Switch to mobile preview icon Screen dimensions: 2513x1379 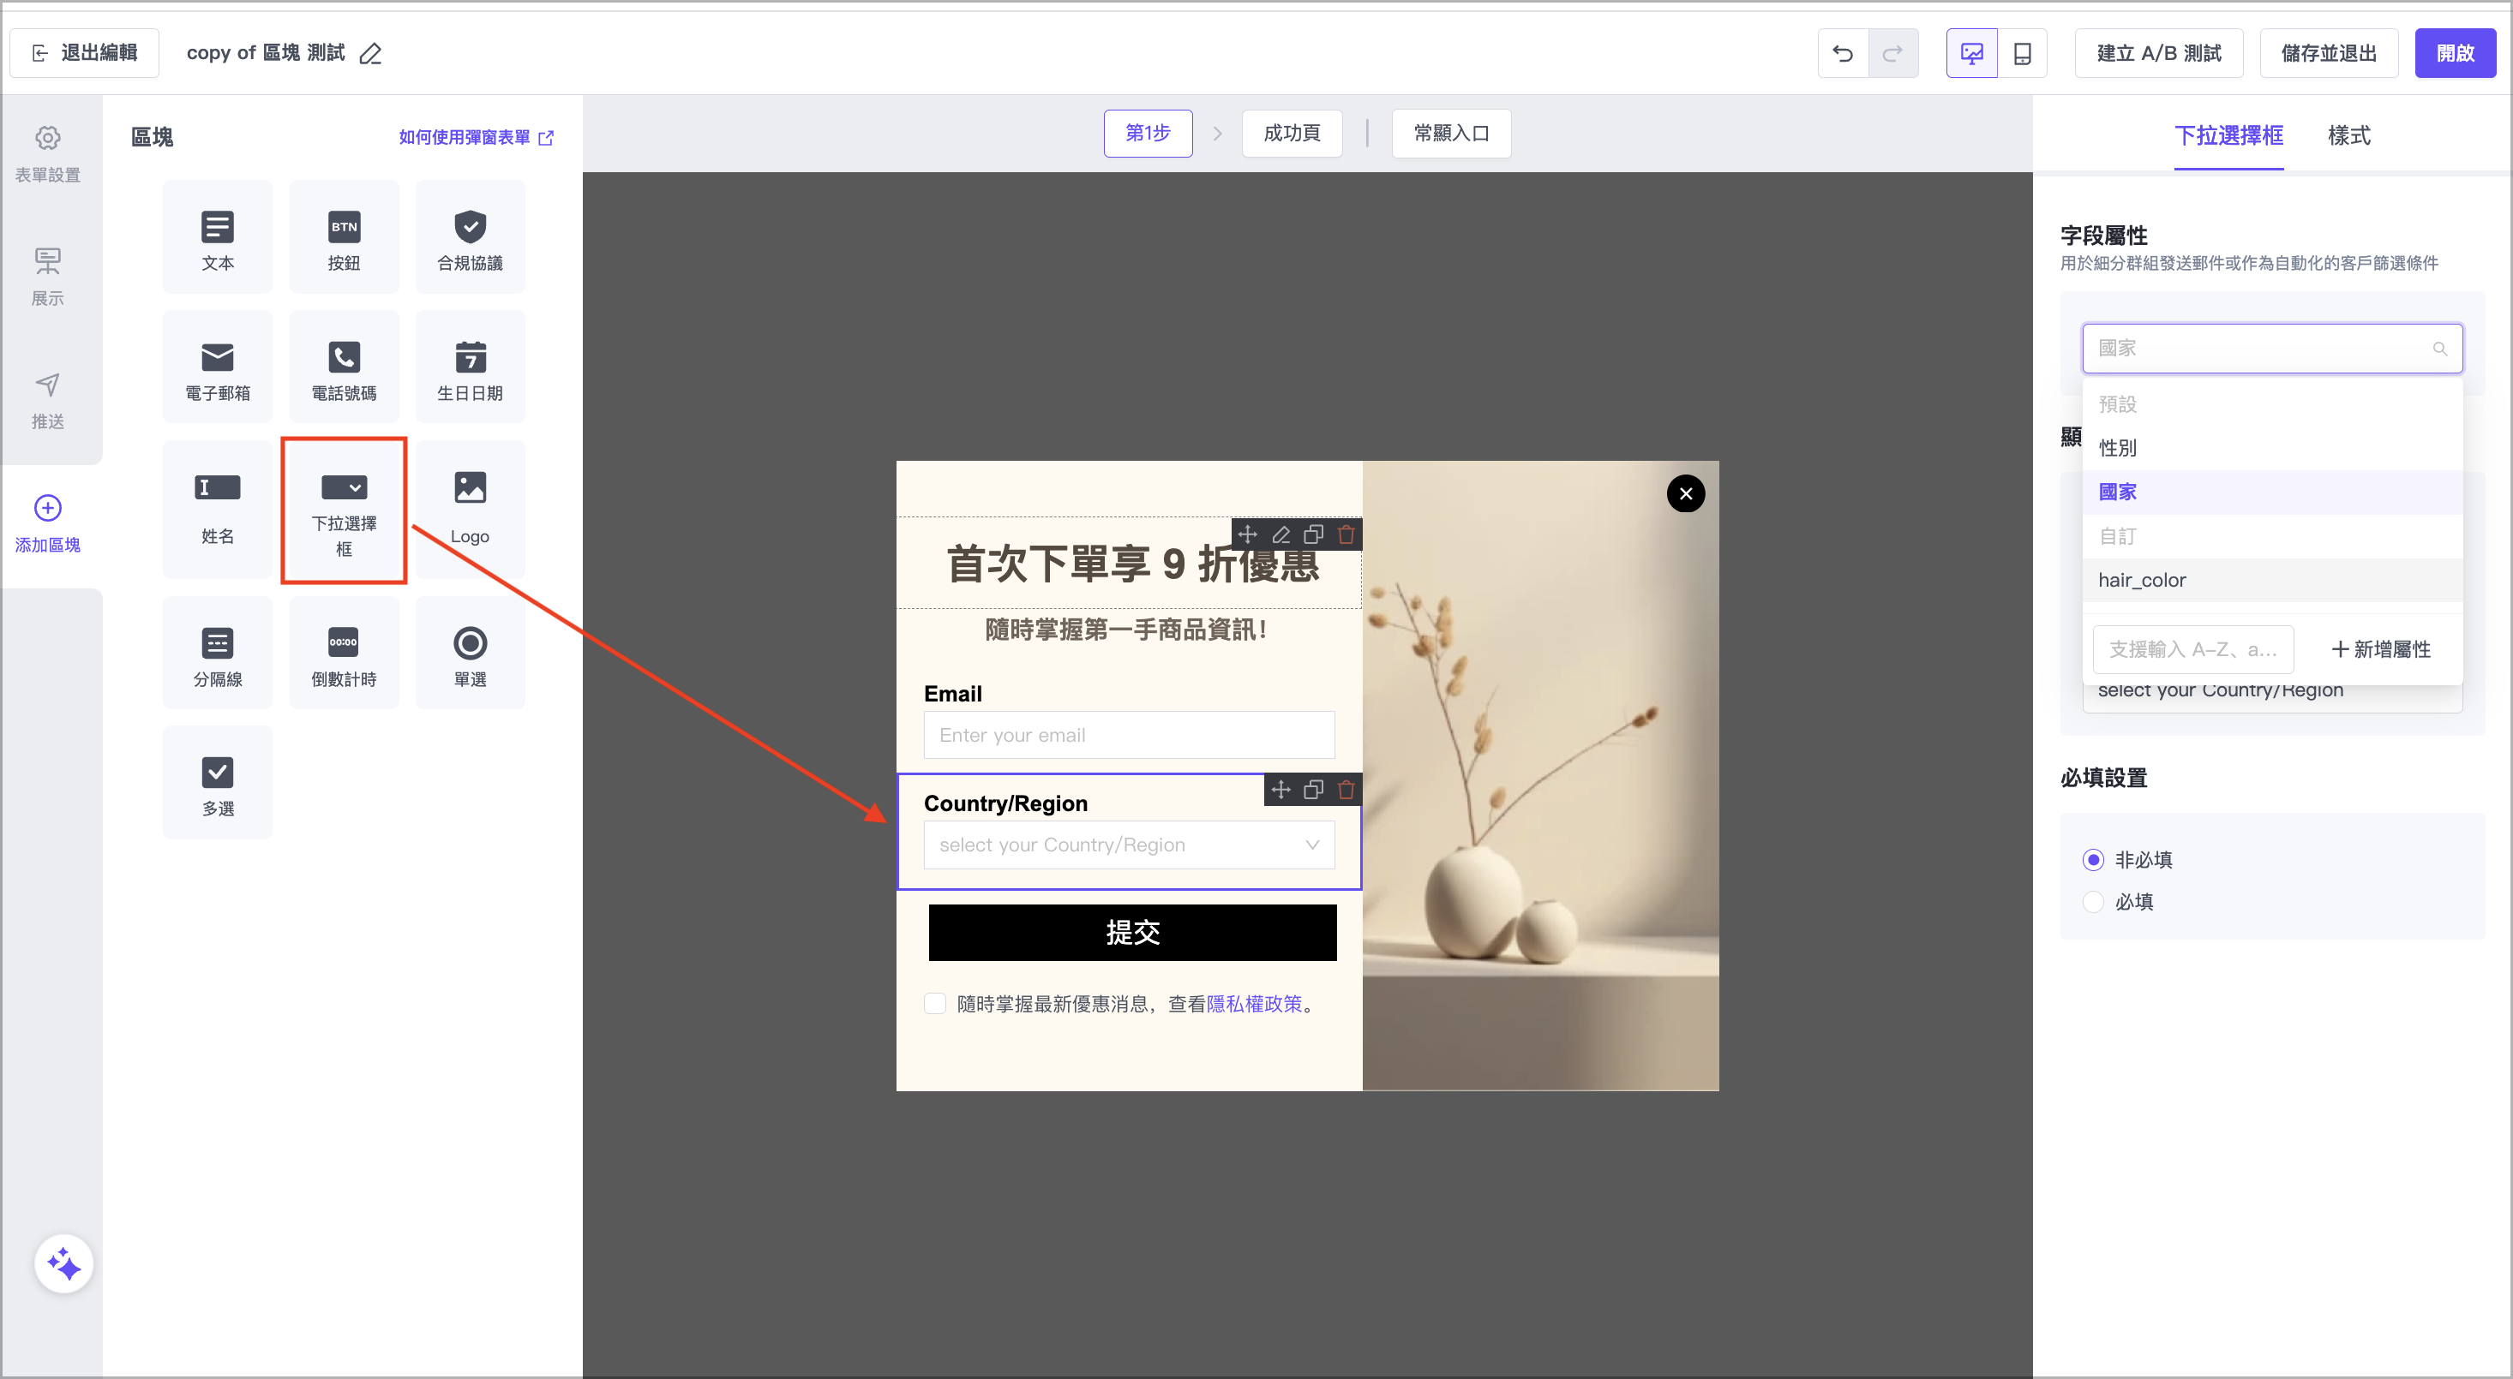click(2021, 52)
